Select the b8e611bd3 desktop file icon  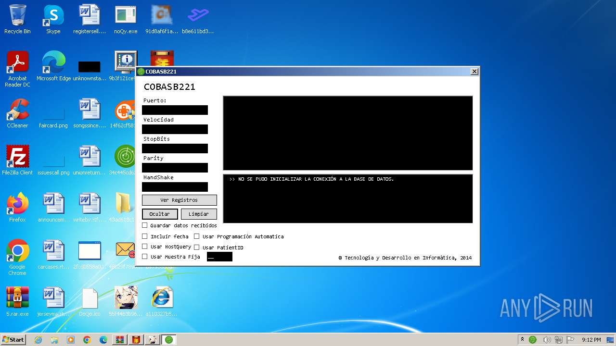tap(198, 19)
